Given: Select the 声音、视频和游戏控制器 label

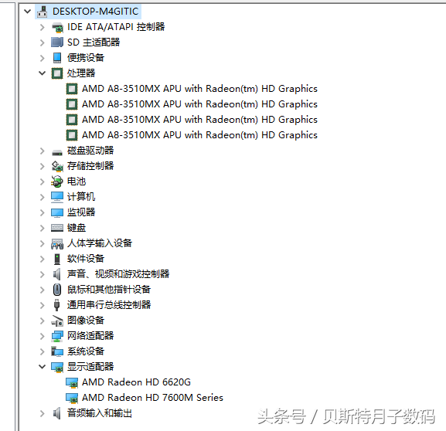Looking at the screenshot, I should pos(118,273).
